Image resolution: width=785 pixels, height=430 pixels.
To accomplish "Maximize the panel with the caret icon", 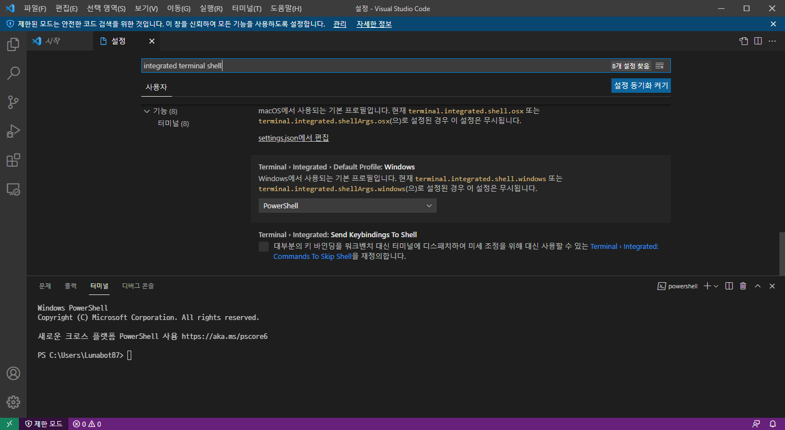I will pos(758,286).
